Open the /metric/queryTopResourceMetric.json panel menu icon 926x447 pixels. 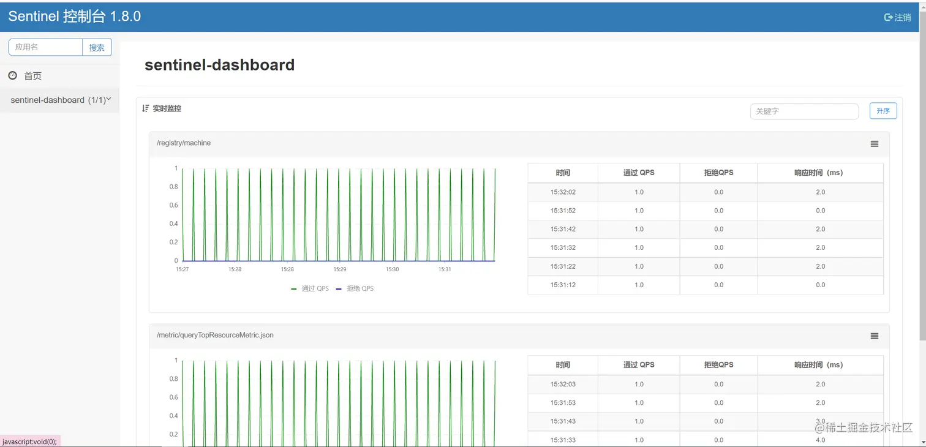(874, 336)
